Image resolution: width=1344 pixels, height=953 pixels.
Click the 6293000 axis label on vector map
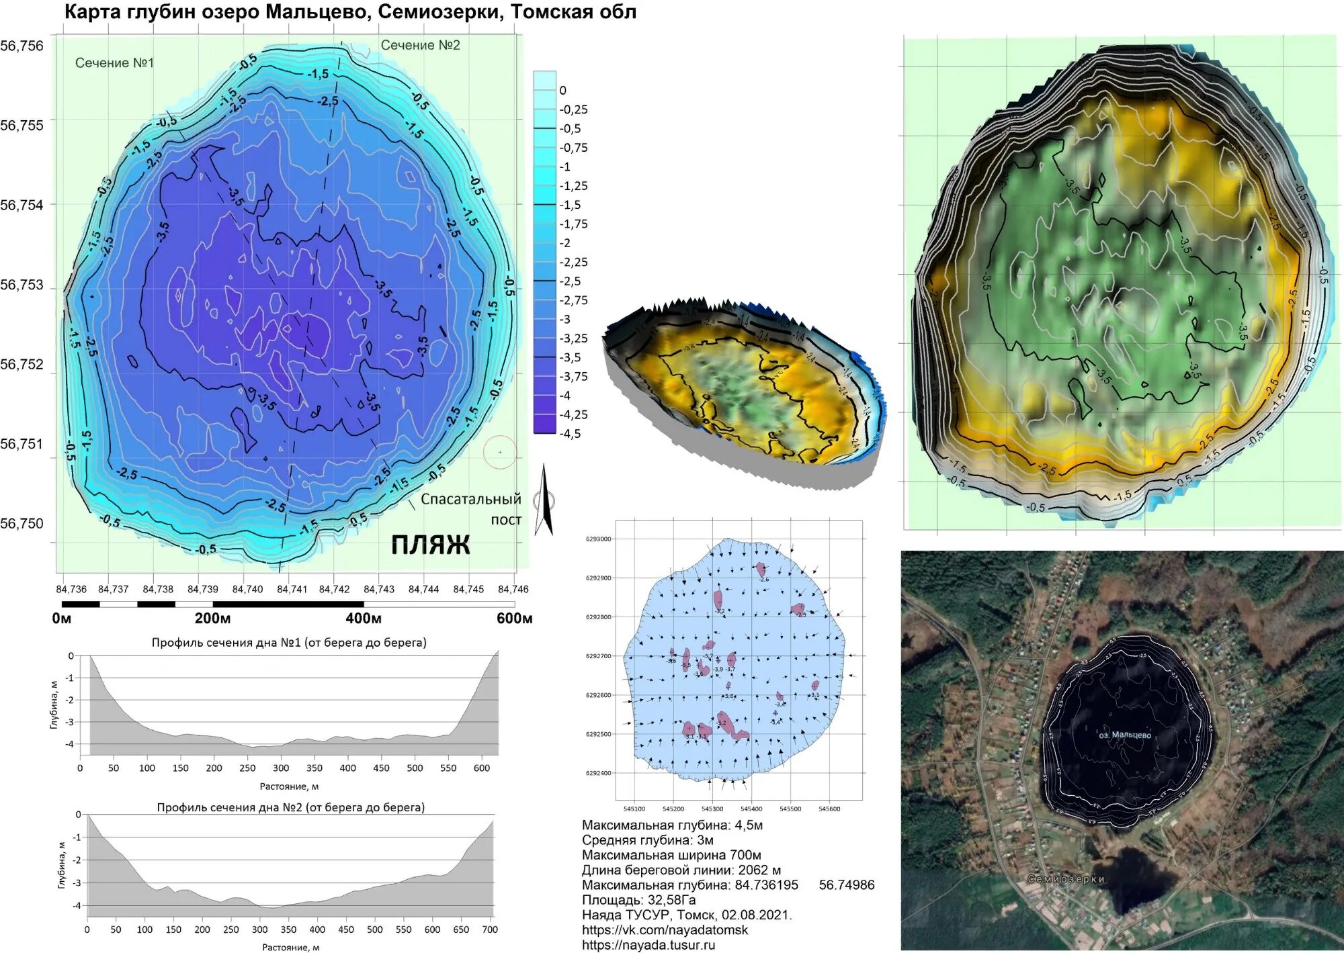(x=598, y=539)
